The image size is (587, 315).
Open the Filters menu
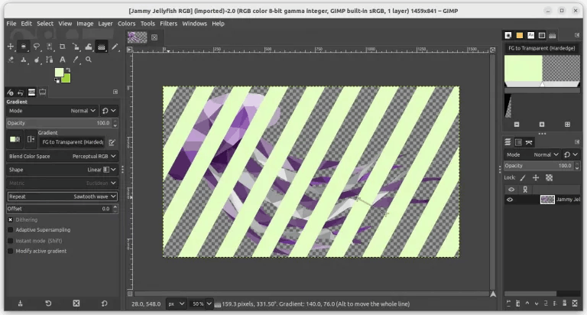click(168, 23)
